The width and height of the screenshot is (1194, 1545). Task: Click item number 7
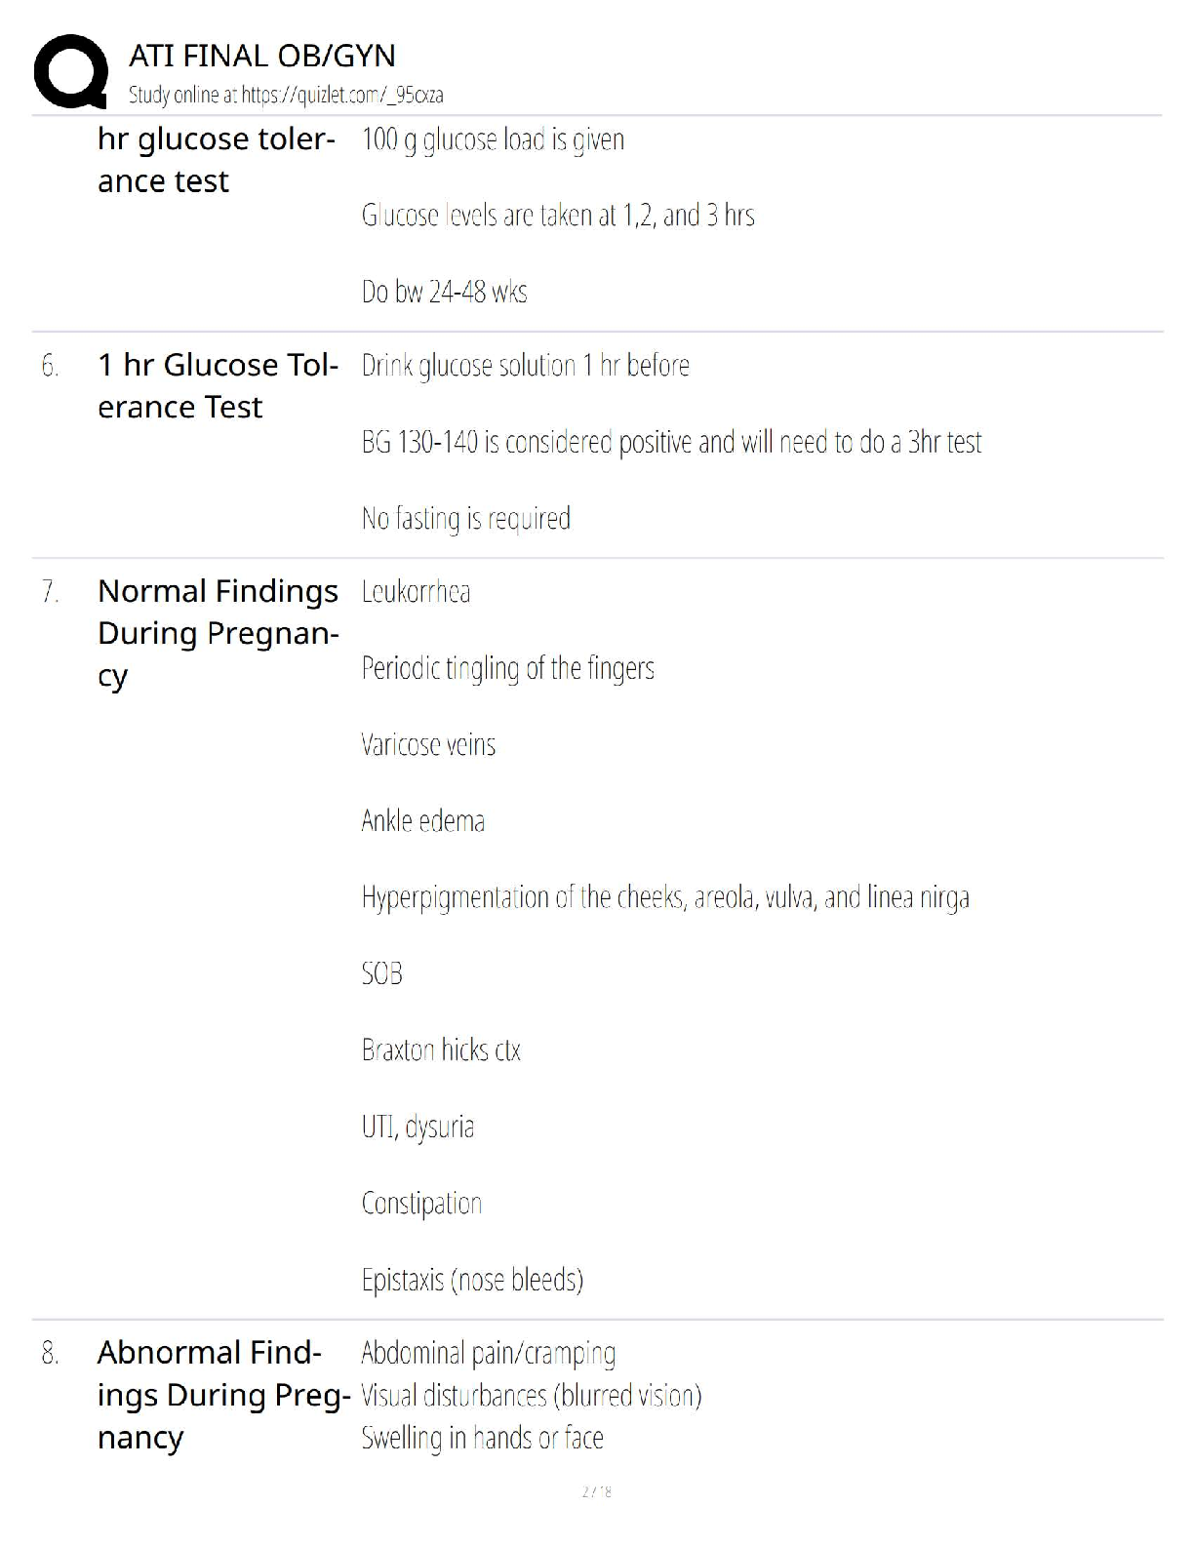click(50, 592)
